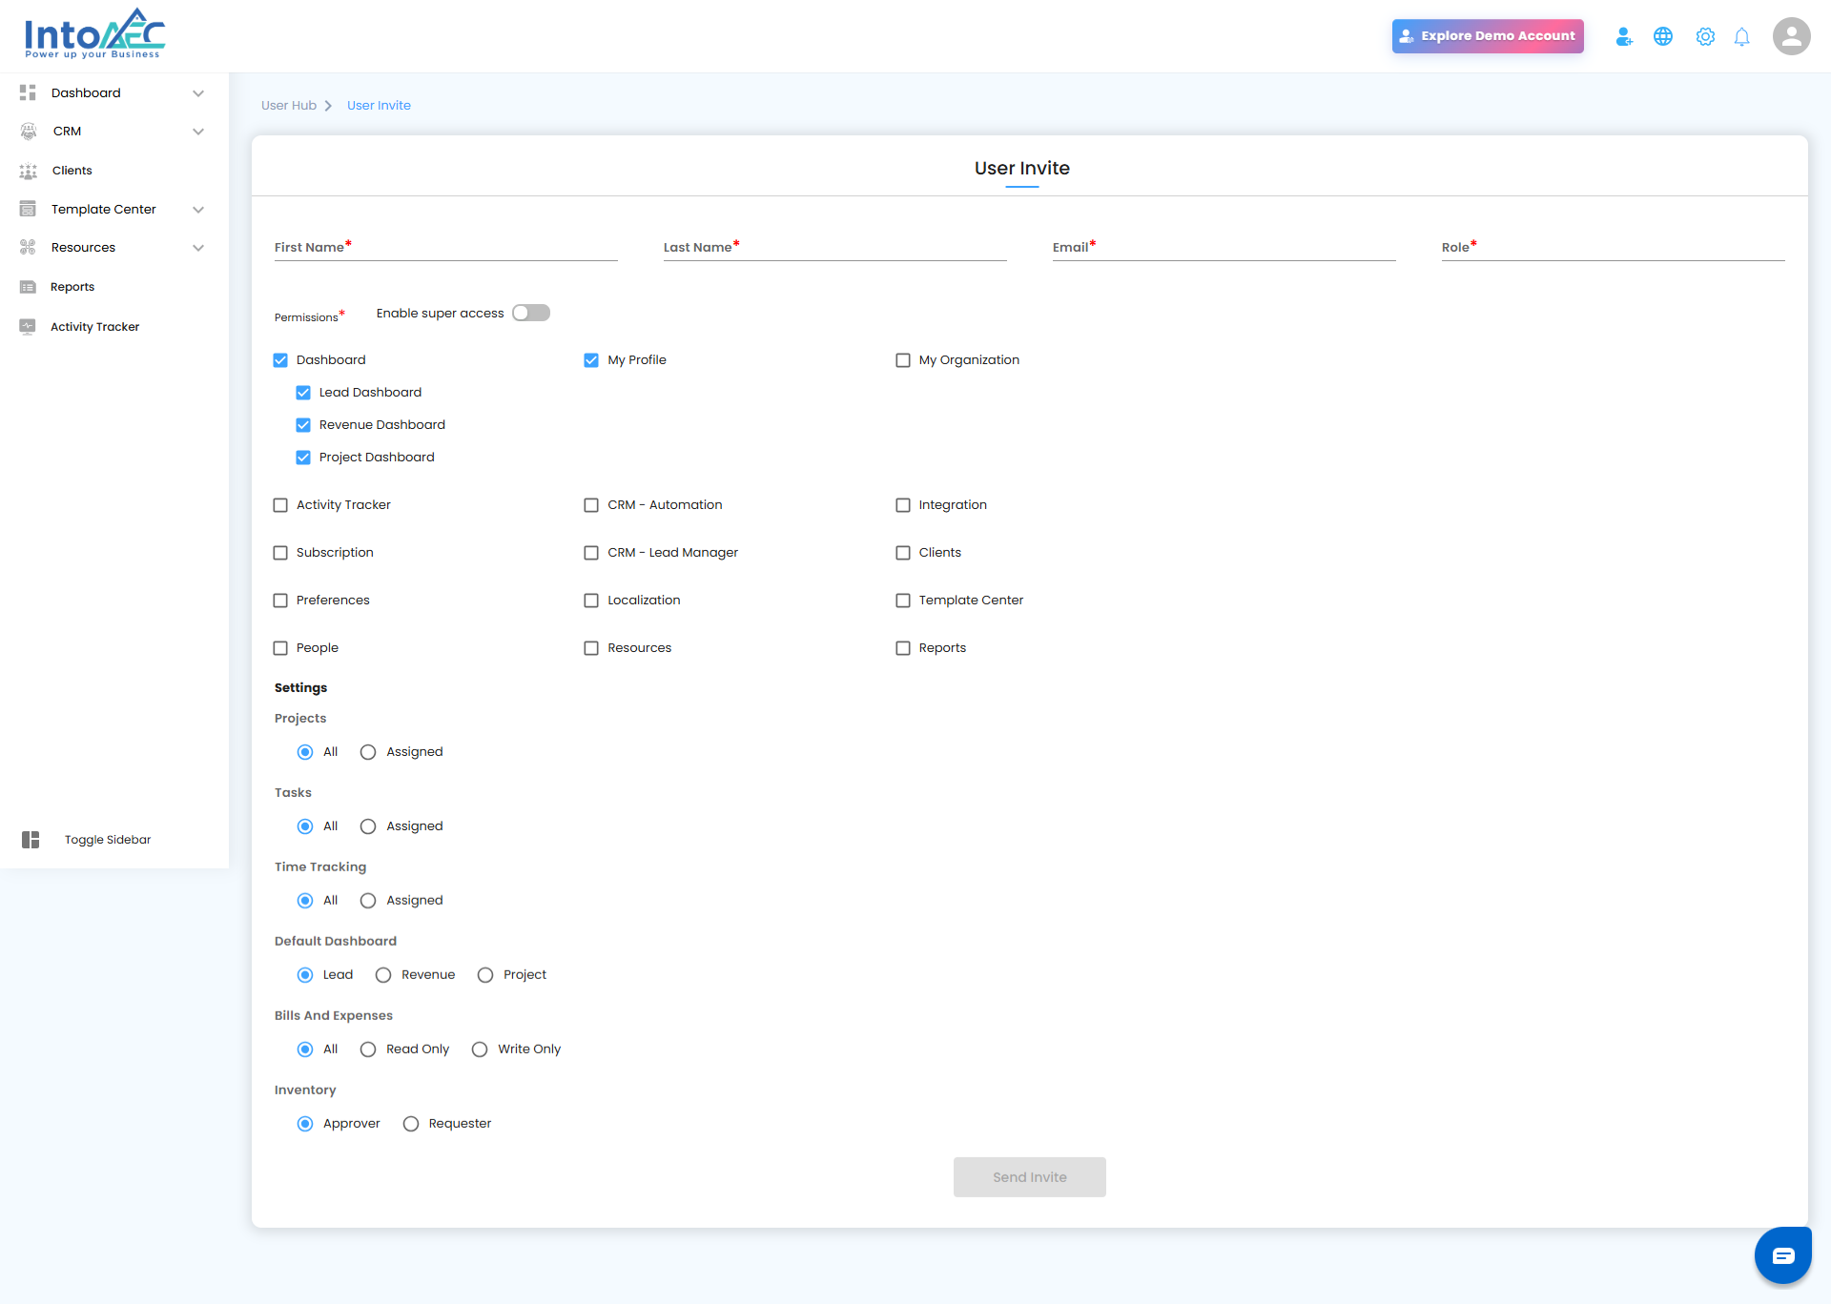
Task: Open the globe language icon
Action: (x=1663, y=36)
